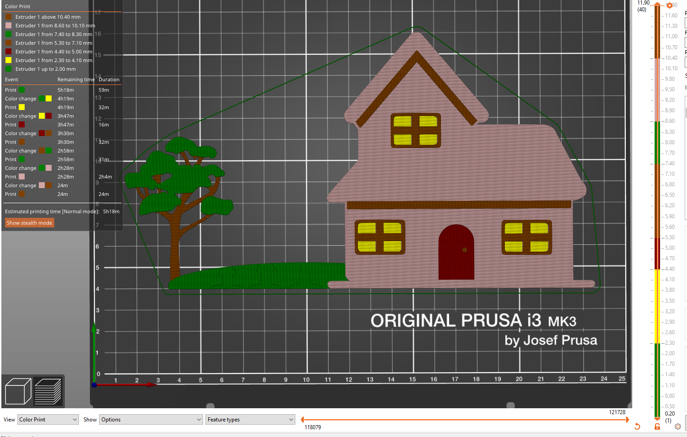The height and width of the screenshot is (437, 687).
Task: Click yellow swatch for 2.30 to 4.10 mm
Action: tap(8, 60)
